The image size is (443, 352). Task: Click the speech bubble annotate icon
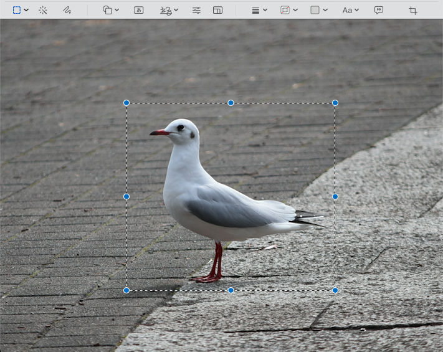pos(379,11)
